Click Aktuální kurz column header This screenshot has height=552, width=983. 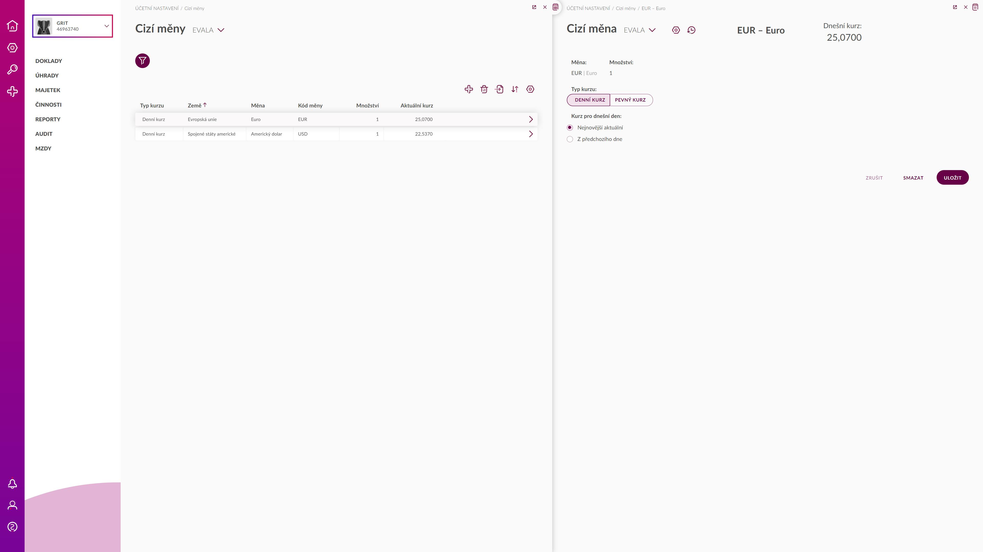[416, 106]
